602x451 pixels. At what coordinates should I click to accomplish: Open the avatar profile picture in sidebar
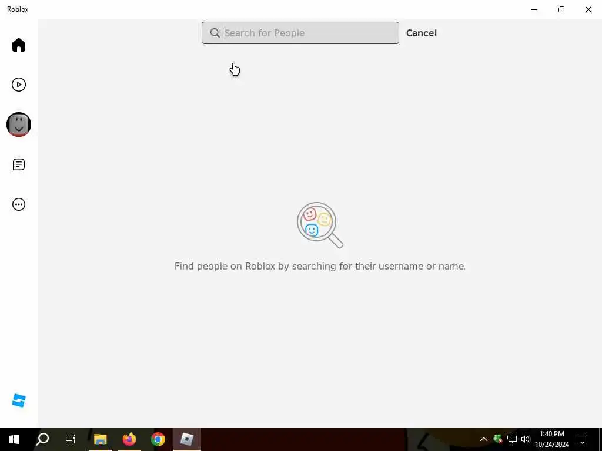pos(18,124)
